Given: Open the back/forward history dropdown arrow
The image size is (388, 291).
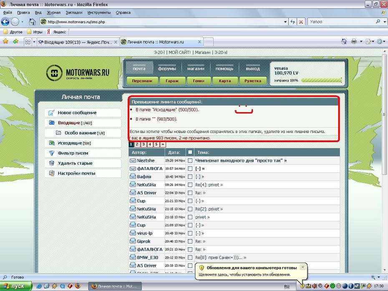Looking at the screenshot, I should click(x=22, y=22).
